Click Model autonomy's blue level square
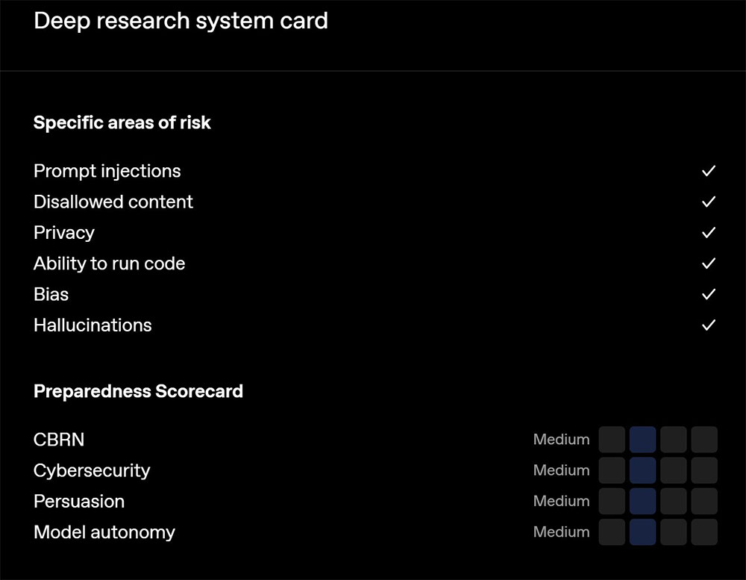 click(x=643, y=532)
